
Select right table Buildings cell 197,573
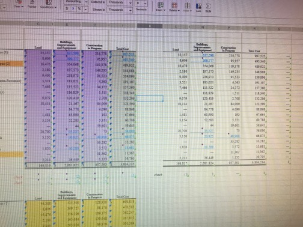click(203, 71)
